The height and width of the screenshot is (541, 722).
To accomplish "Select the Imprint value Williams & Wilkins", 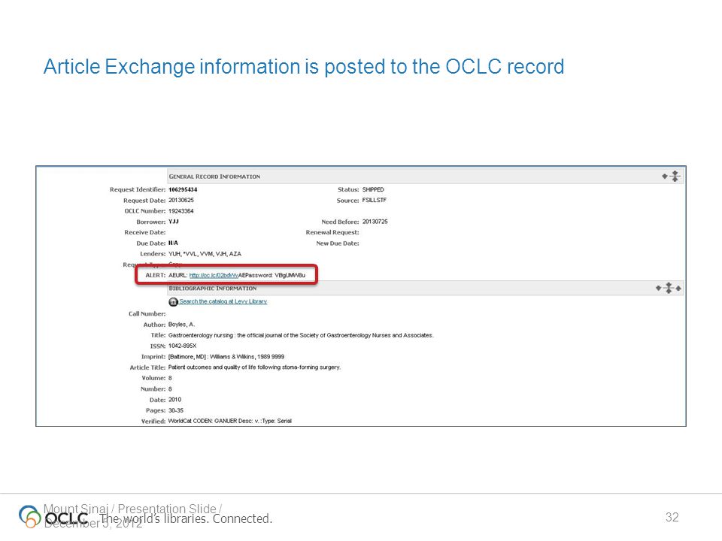I will click(x=226, y=356).
